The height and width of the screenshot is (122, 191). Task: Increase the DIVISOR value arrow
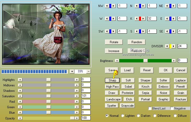pos(173,46)
